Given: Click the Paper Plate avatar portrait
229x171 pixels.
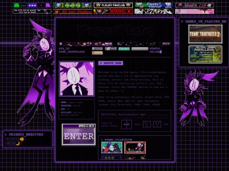Looking at the screenshot, I should tap(77, 79).
